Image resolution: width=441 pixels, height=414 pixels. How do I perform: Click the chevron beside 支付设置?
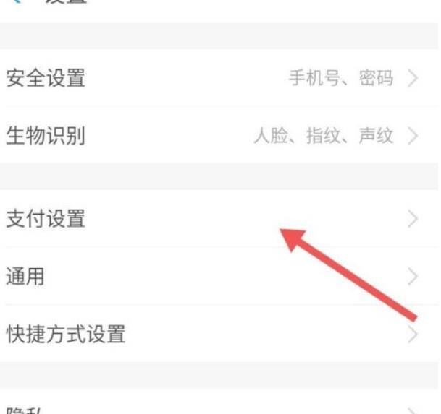pyautogui.click(x=413, y=218)
